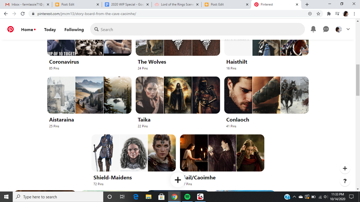Screen dimensions: 360x202
Task: Open the Windows Start menu
Action: click(x=6, y=197)
